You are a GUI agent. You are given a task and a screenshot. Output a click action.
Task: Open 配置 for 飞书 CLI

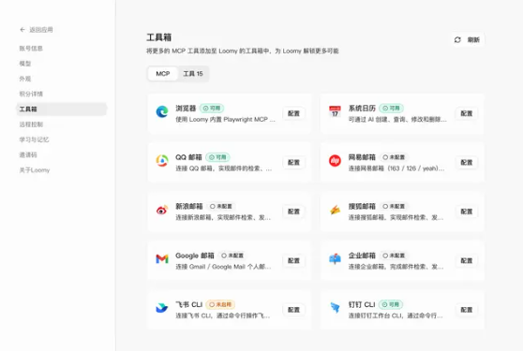pos(294,310)
